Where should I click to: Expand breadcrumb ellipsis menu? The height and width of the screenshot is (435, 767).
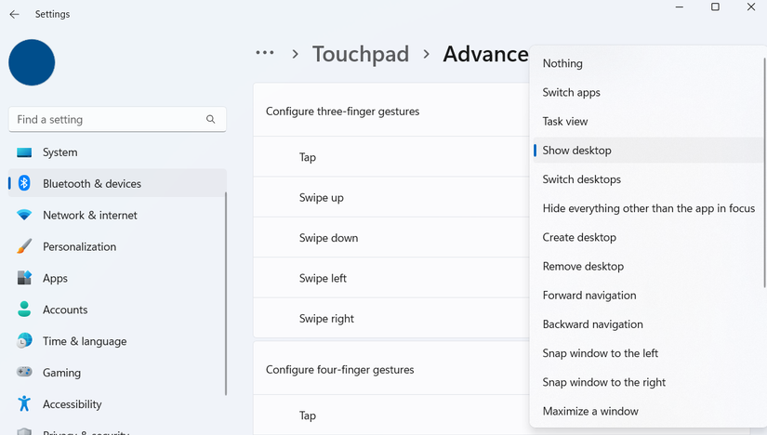[265, 54]
